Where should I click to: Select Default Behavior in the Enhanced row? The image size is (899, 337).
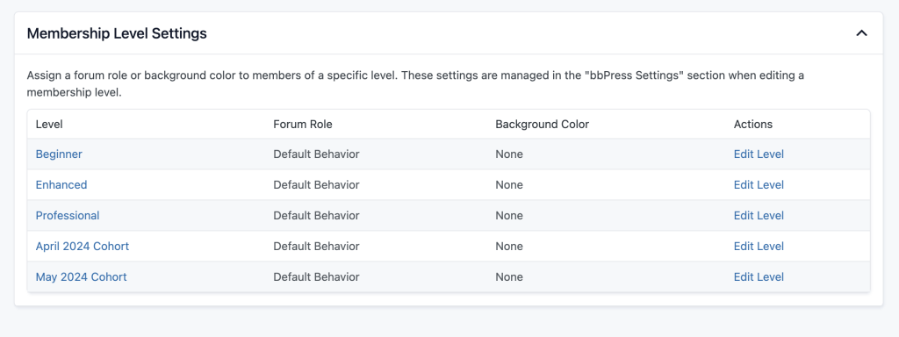[316, 184]
